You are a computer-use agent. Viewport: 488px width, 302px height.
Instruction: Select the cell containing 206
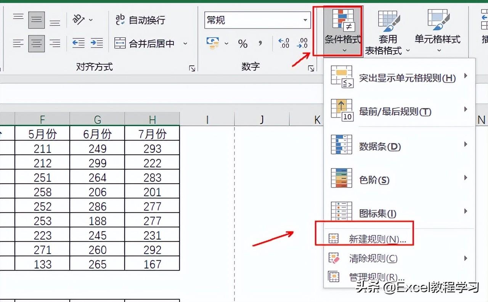pos(97,192)
